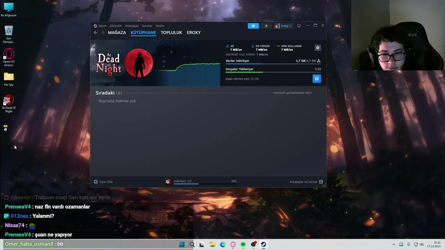Click the Kalan tahmini süre text
The height and width of the screenshot is (250, 445).
click(242, 79)
